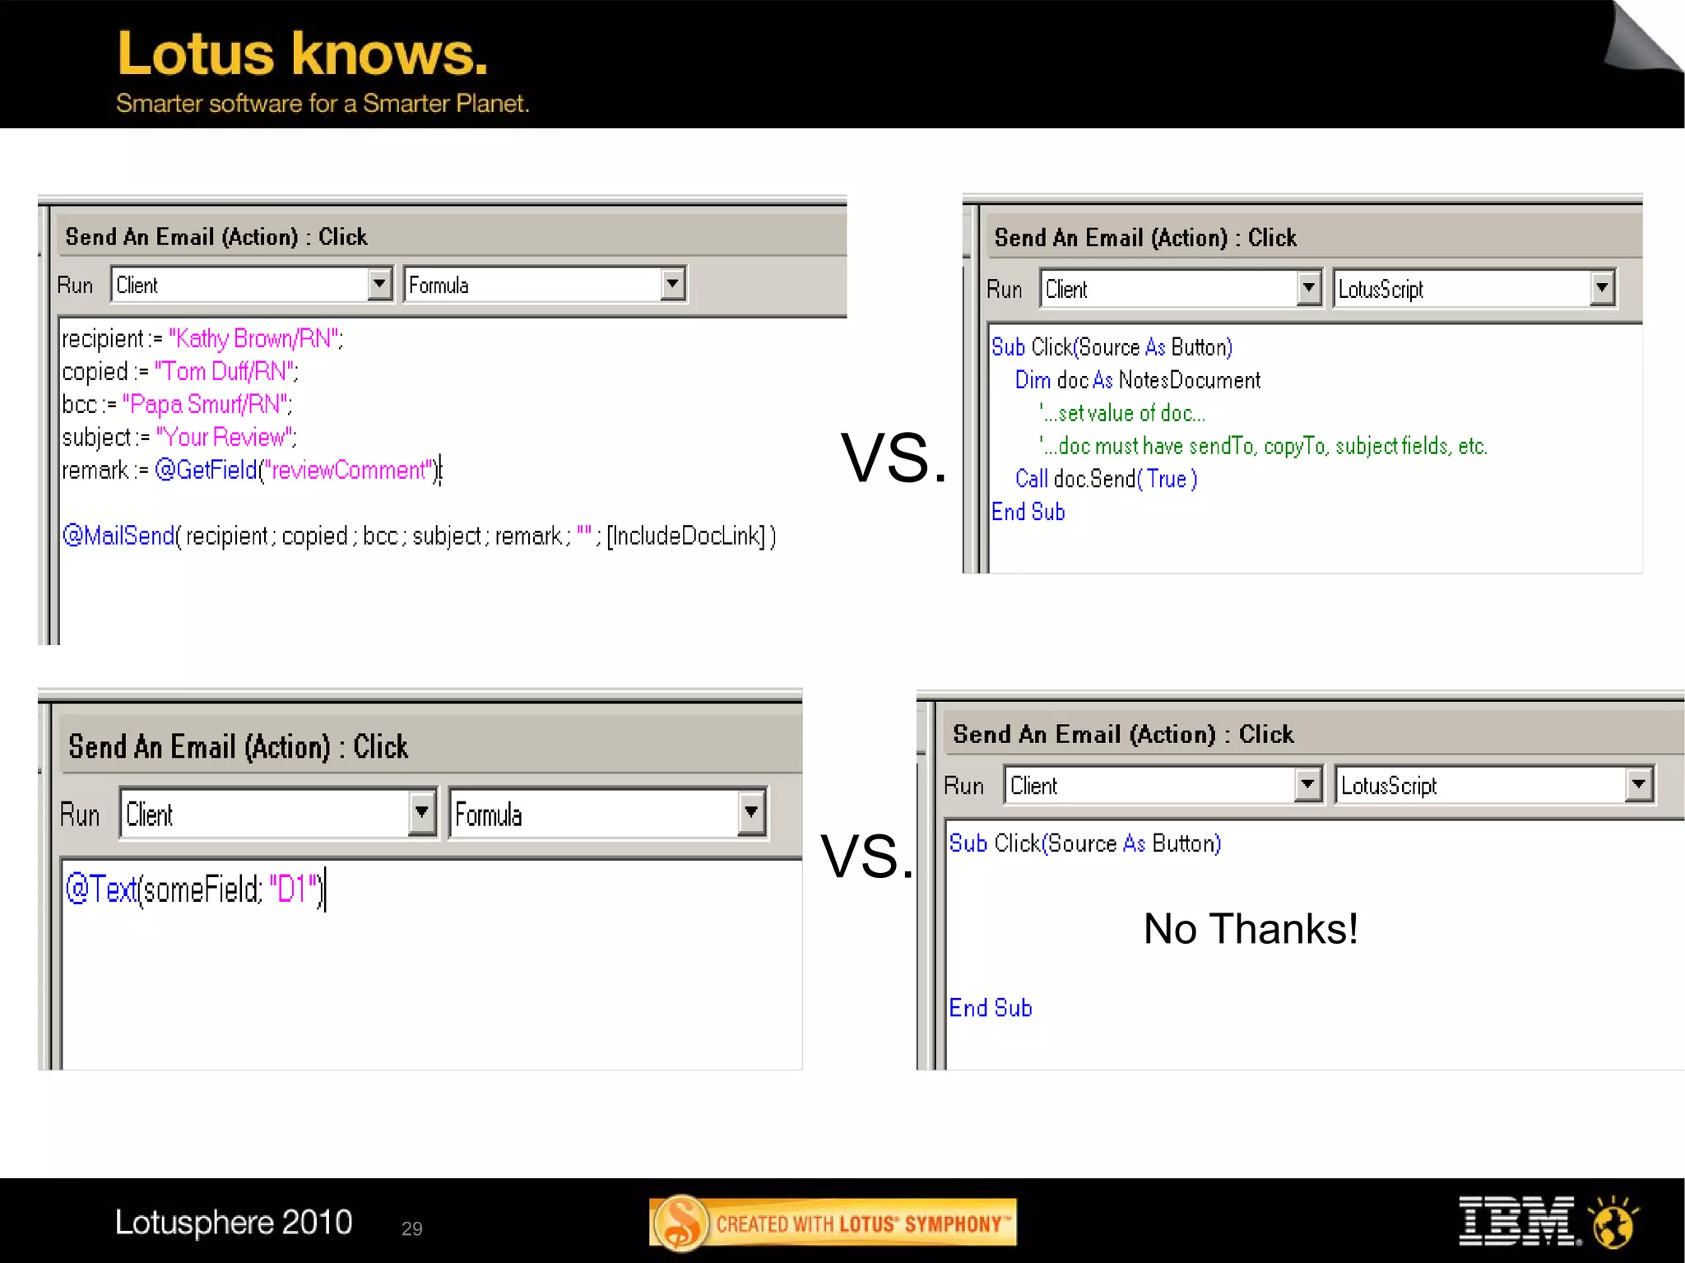This screenshot has height=1263, width=1685.
Task: Open the Client dropdown arrow in top-right panel
Action: [x=1308, y=289]
